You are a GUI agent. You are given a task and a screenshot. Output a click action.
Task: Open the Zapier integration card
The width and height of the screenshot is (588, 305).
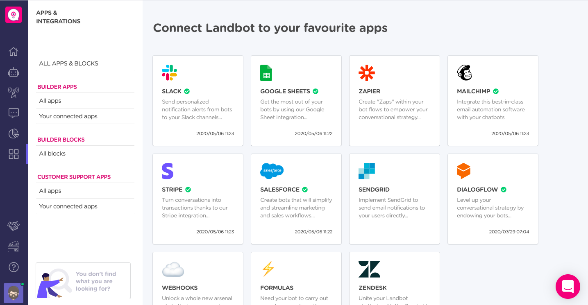point(394,101)
